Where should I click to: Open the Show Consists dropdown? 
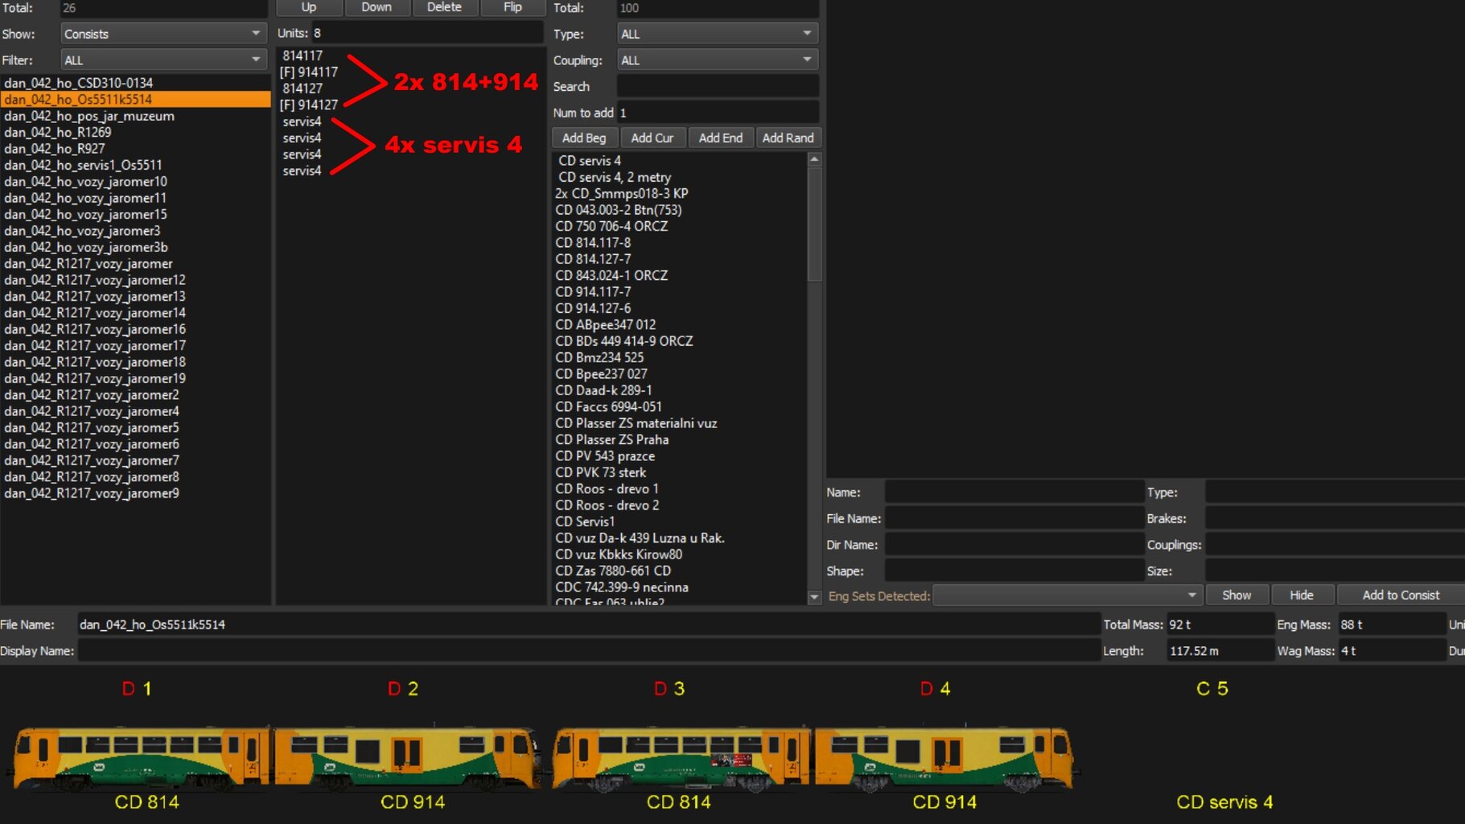click(x=163, y=34)
